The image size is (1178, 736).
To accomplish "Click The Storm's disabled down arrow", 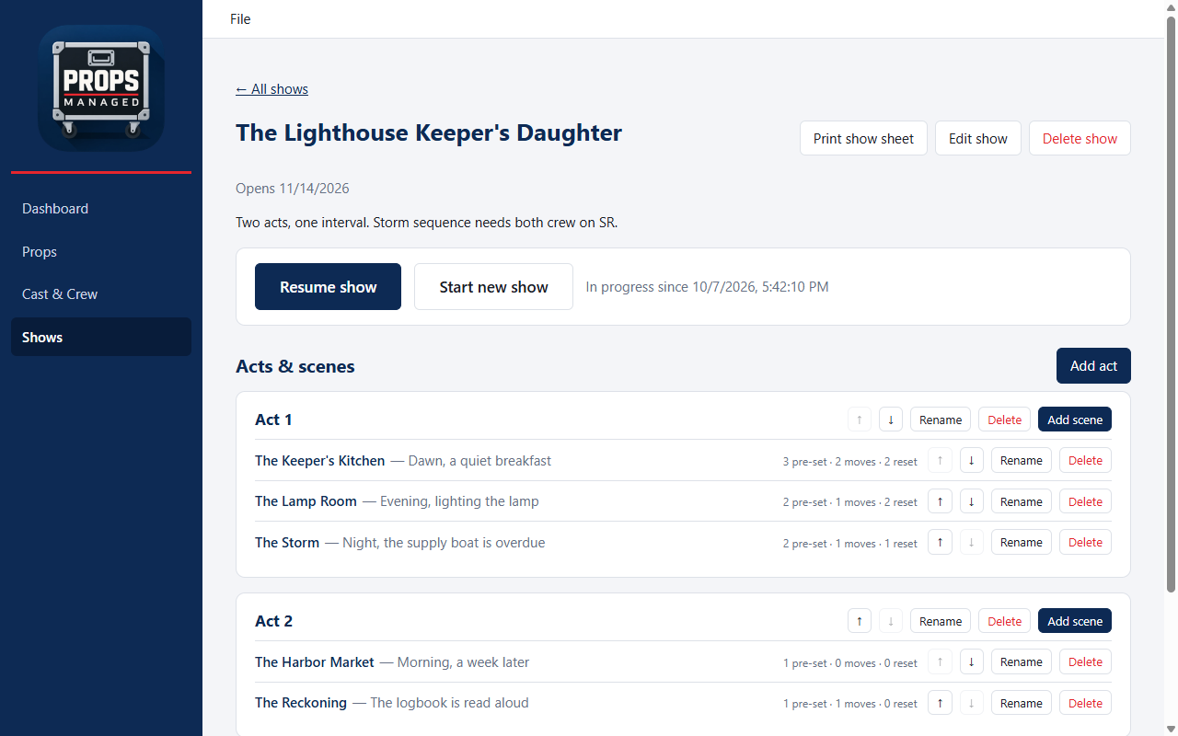I will tap(972, 542).
